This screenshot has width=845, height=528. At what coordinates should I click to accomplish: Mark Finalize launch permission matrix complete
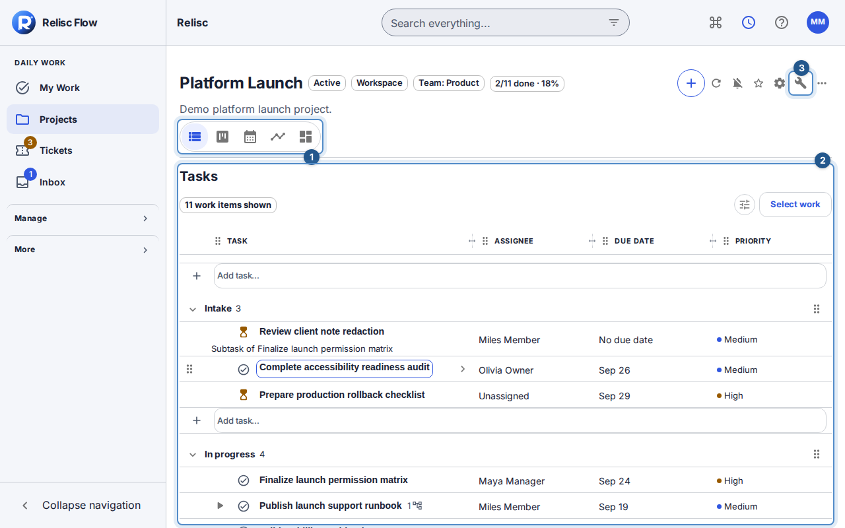(x=244, y=480)
